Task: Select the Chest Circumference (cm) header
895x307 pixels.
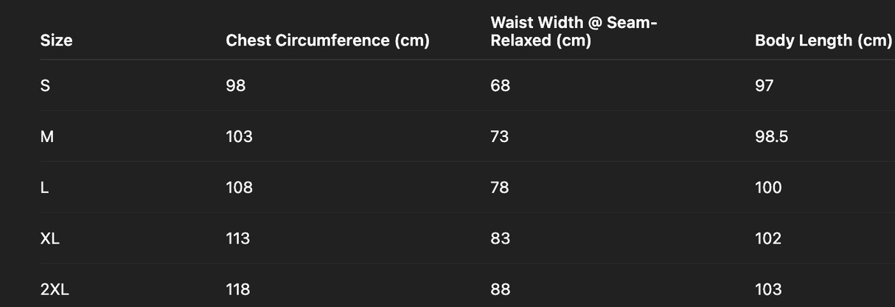Action: pos(327,40)
